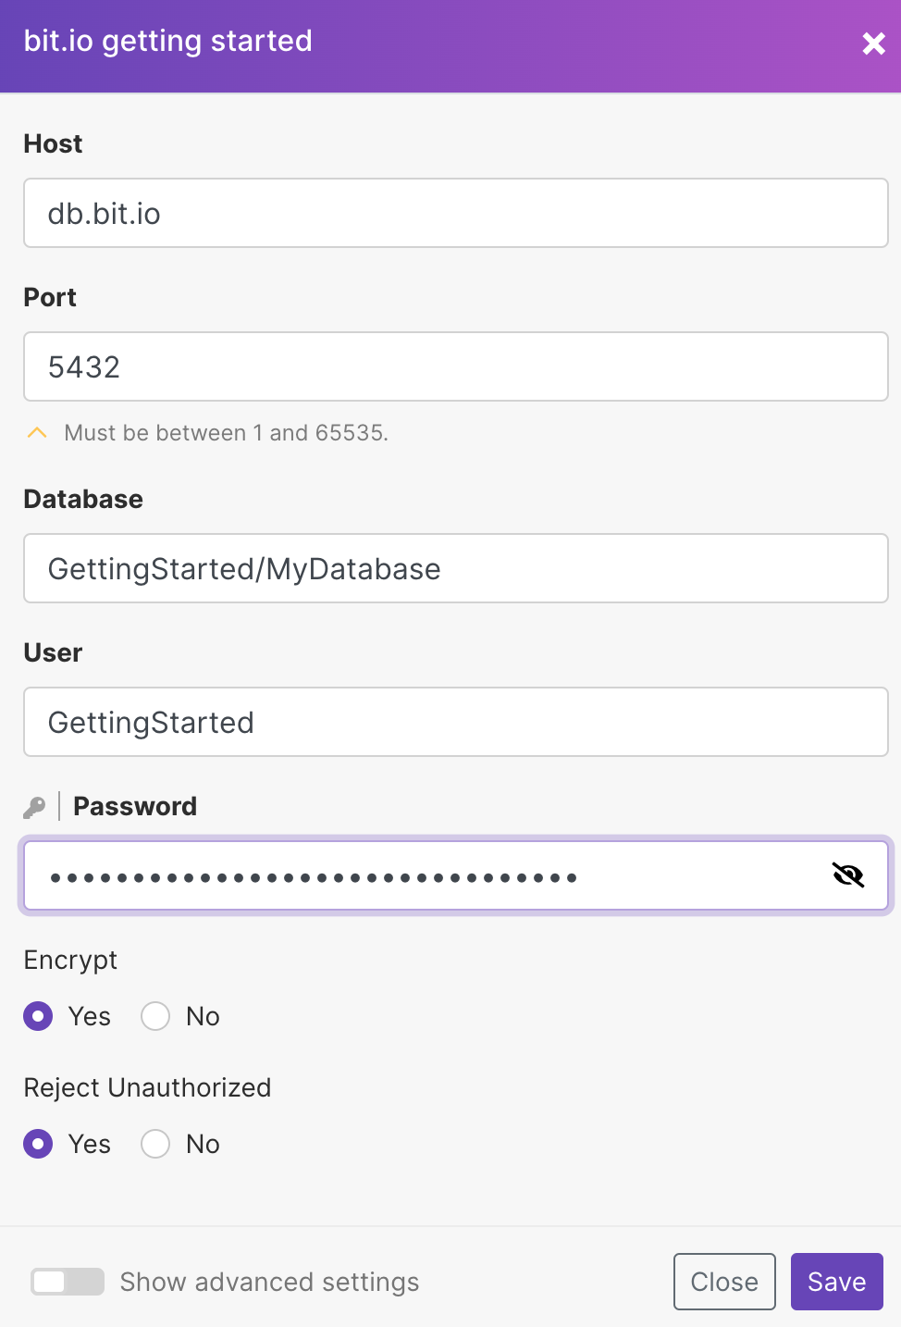This screenshot has width=901, height=1327.
Task: Focus the Port field containing 5432
Action: 455,367
